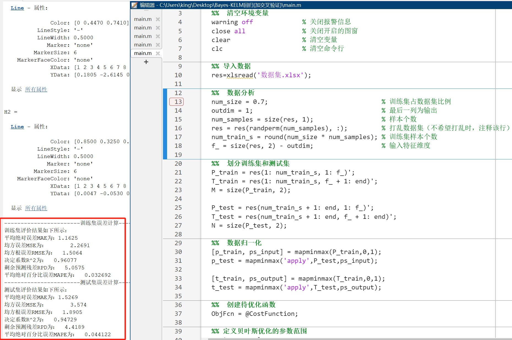Set a breakpoint at line number 13
Screen dimensions: 512x340
pos(178,102)
